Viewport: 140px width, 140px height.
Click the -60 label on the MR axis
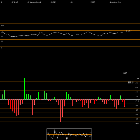(x=137, y=115)
